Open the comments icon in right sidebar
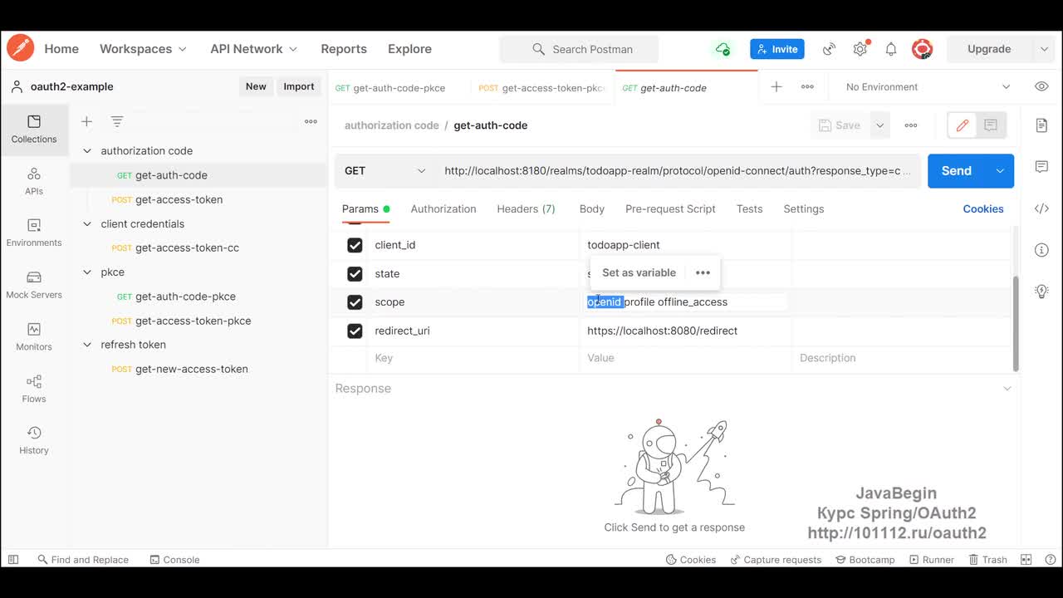Viewport: 1063px width, 598px height. click(x=1041, y=167)
